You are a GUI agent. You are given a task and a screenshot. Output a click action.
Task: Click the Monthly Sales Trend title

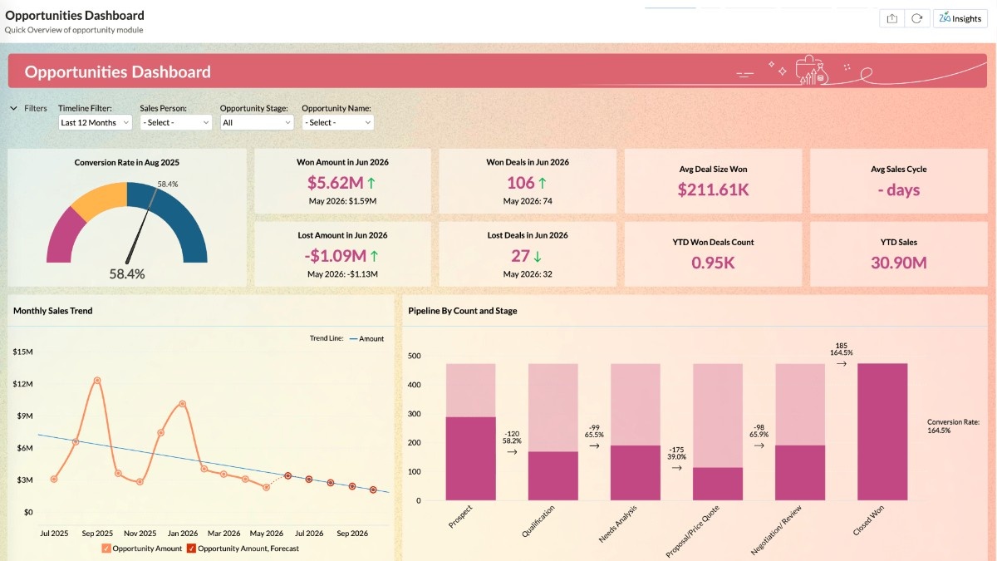coord(53,311)
